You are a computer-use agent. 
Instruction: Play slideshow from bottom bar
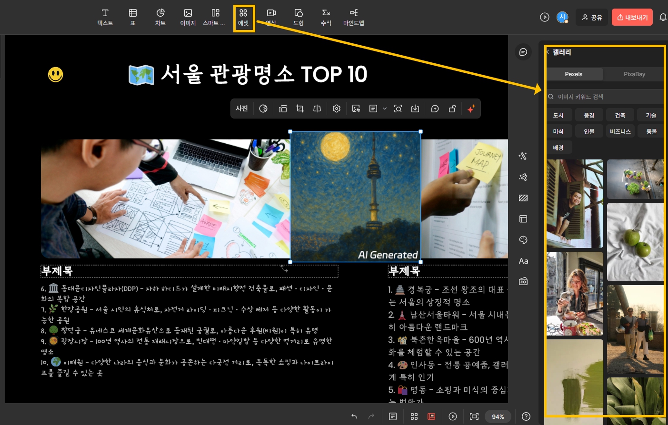pos(453,416)
